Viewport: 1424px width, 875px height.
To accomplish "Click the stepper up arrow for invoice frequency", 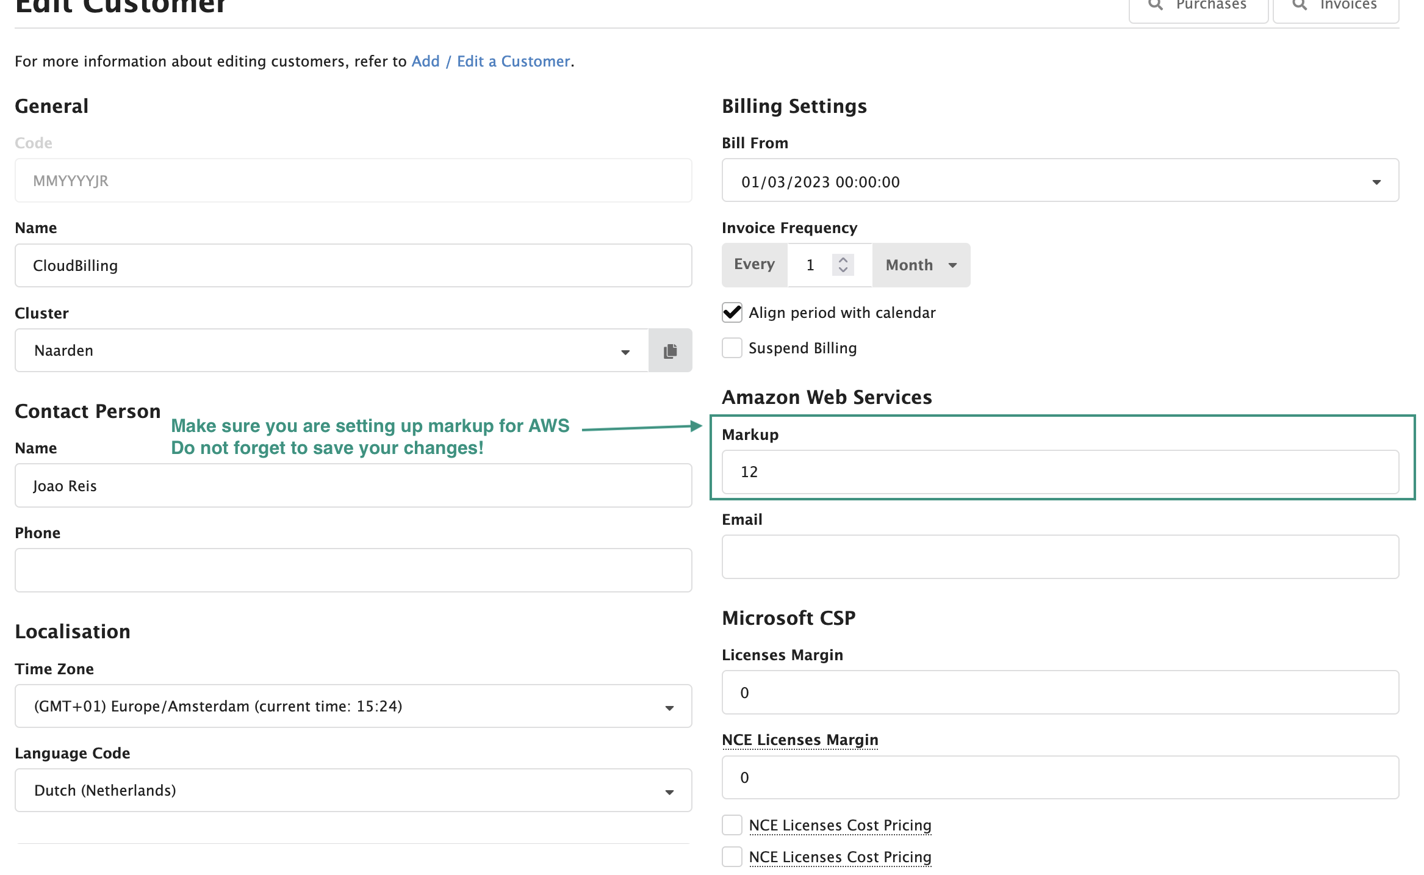I will click(843, 259).
